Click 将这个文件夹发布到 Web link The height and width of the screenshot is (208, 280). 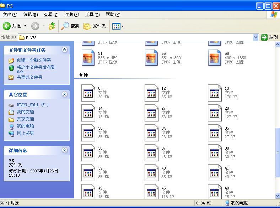(x=36, y=69)
